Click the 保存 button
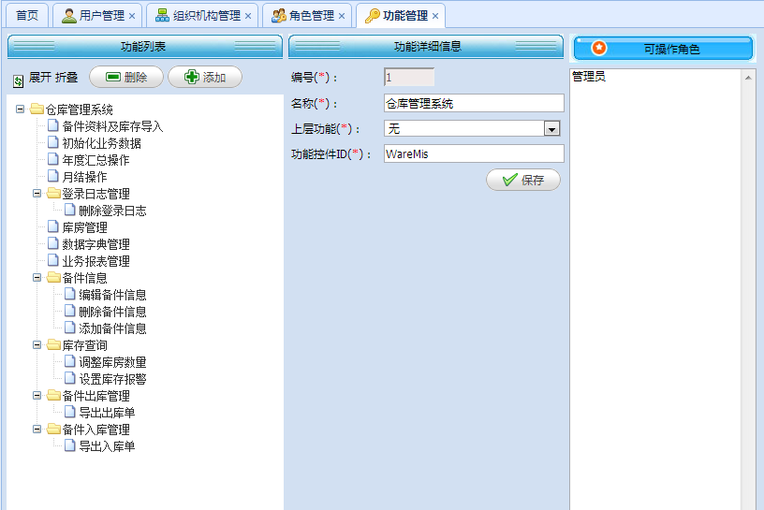 [x=523, y=181]
